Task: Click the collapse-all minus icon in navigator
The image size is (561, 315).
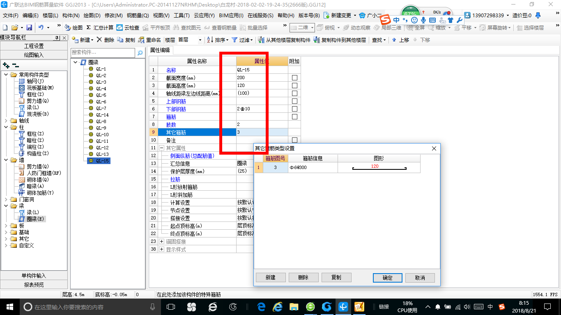Action: tap(15, 65)
